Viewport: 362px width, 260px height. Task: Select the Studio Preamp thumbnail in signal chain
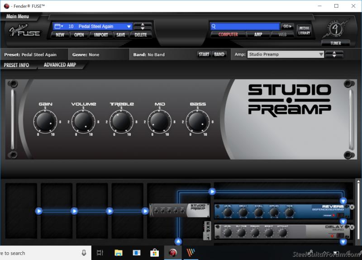click(x=180, y=210)
